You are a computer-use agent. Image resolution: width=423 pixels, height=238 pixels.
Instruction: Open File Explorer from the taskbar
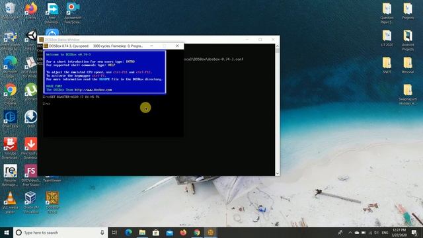(x=142, y=232)
